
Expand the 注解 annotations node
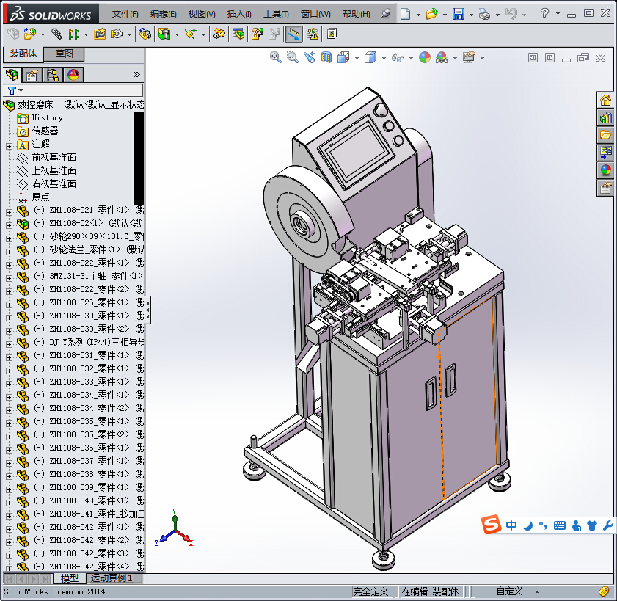9,146
